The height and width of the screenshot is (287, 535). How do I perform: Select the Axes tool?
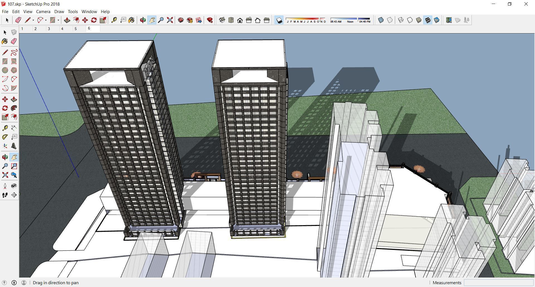(5, 146)
